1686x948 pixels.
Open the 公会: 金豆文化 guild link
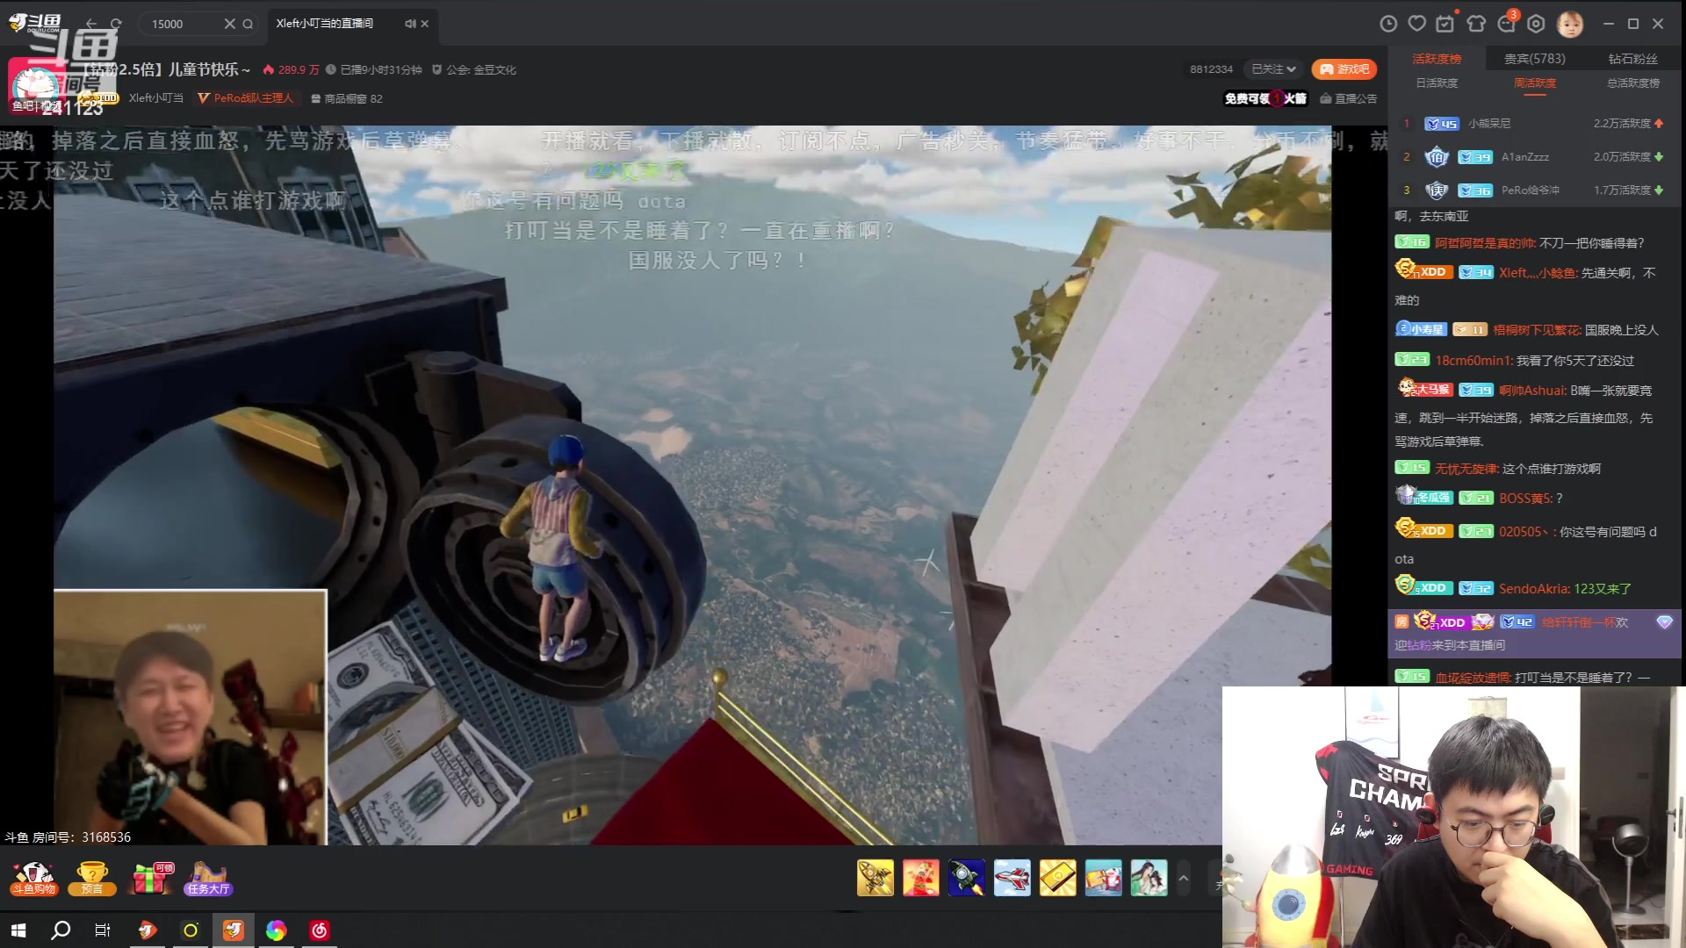click(474, 69)
